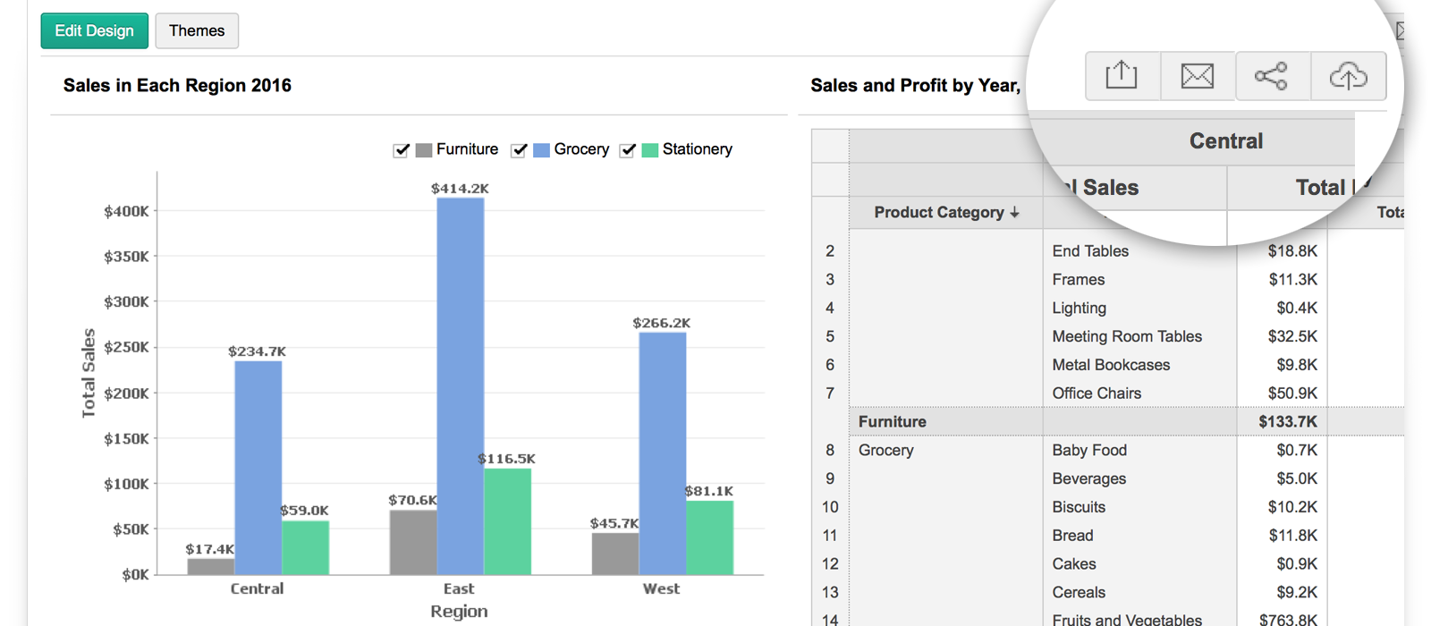Select the Grocery category cell

(886, 451)
